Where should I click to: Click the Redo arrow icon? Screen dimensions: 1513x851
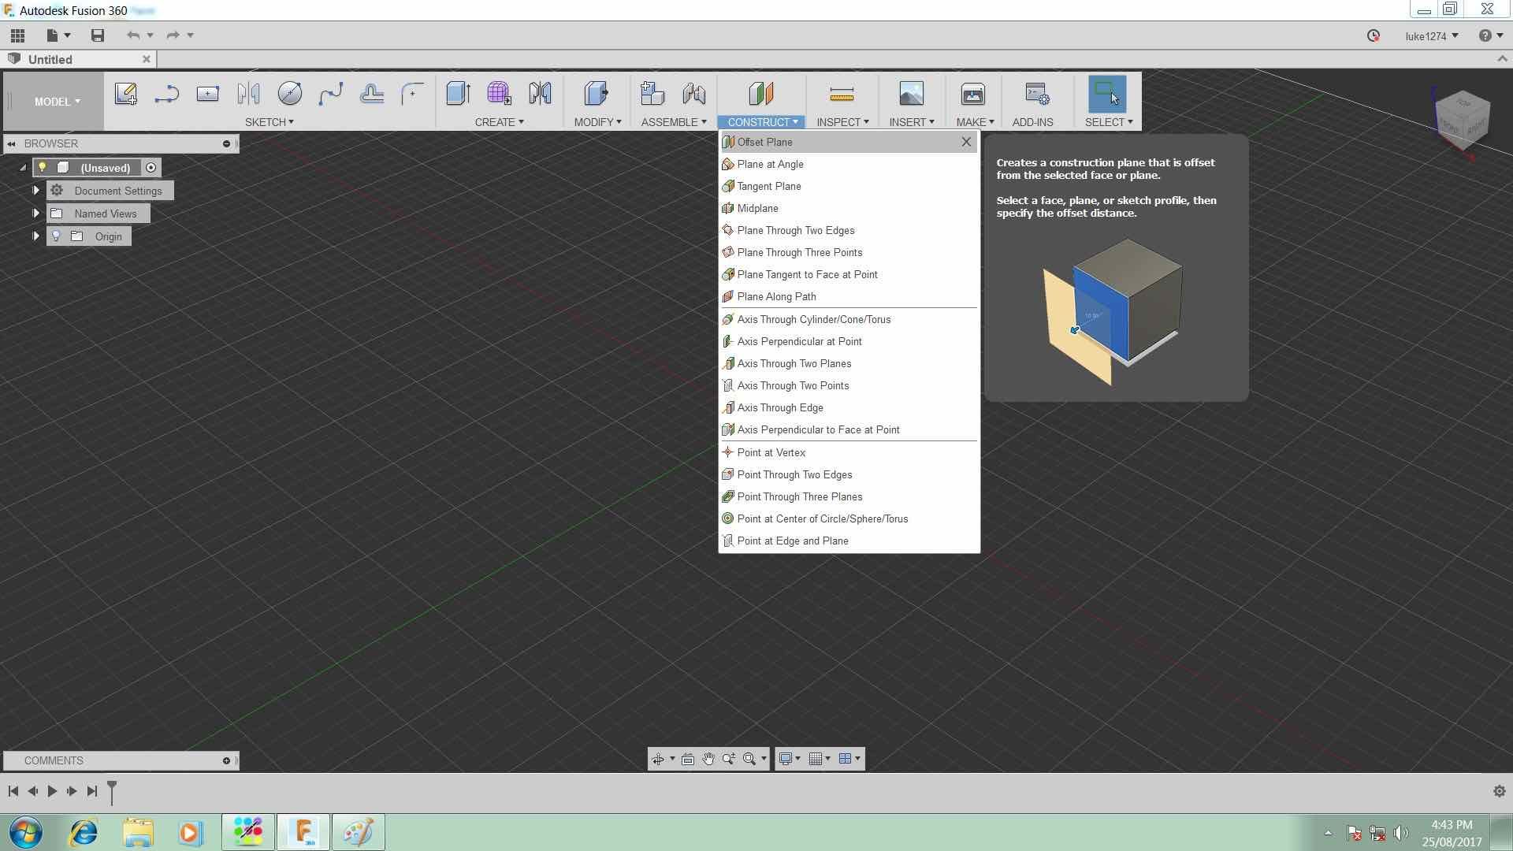click(x=173, y=35)
